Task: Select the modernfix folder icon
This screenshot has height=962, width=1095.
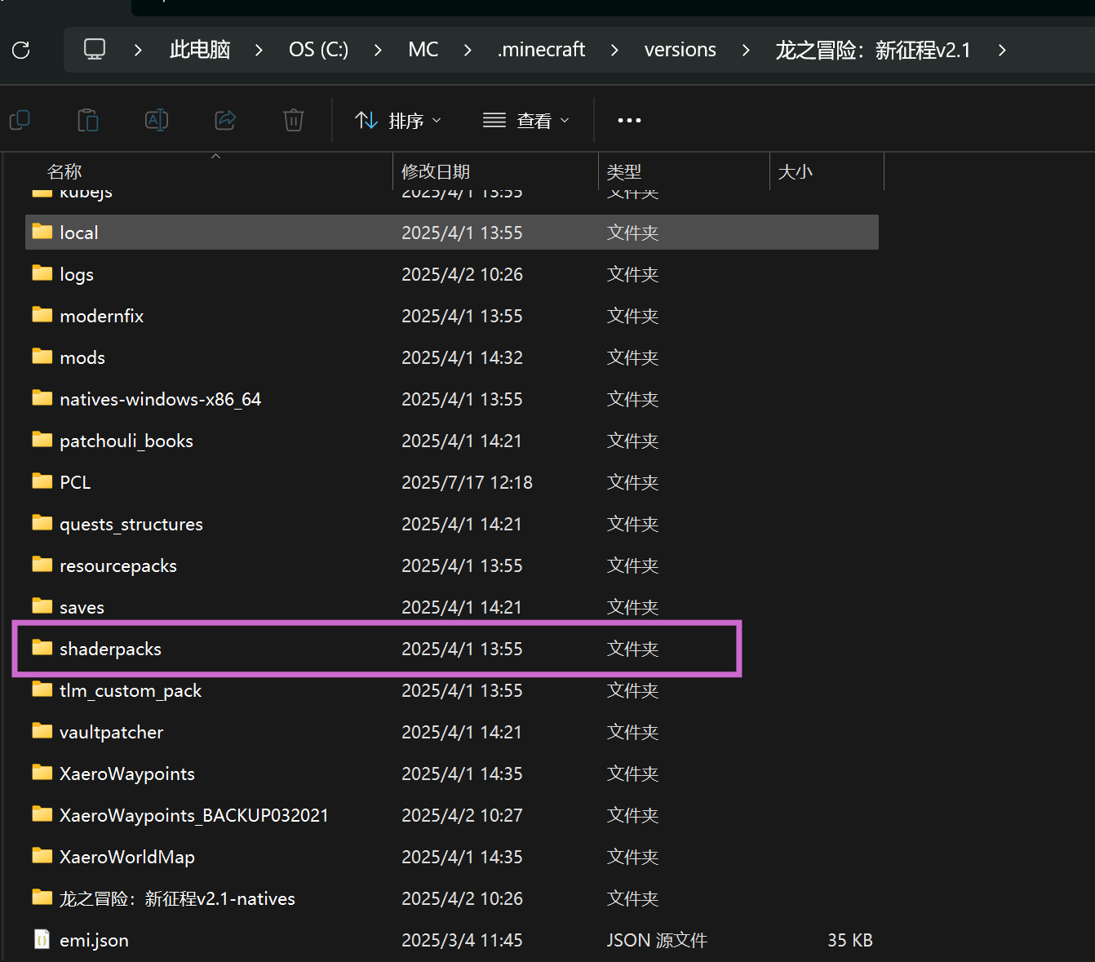Action: click(x=42, y=315)
